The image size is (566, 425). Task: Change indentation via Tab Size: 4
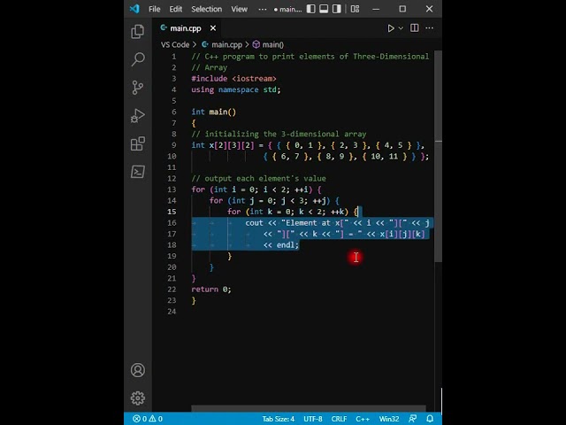tap(279, 419)
